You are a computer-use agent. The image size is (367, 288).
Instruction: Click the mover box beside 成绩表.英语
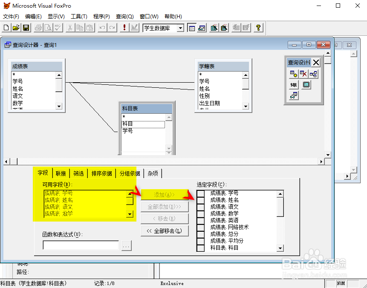[x=201, y=220]
